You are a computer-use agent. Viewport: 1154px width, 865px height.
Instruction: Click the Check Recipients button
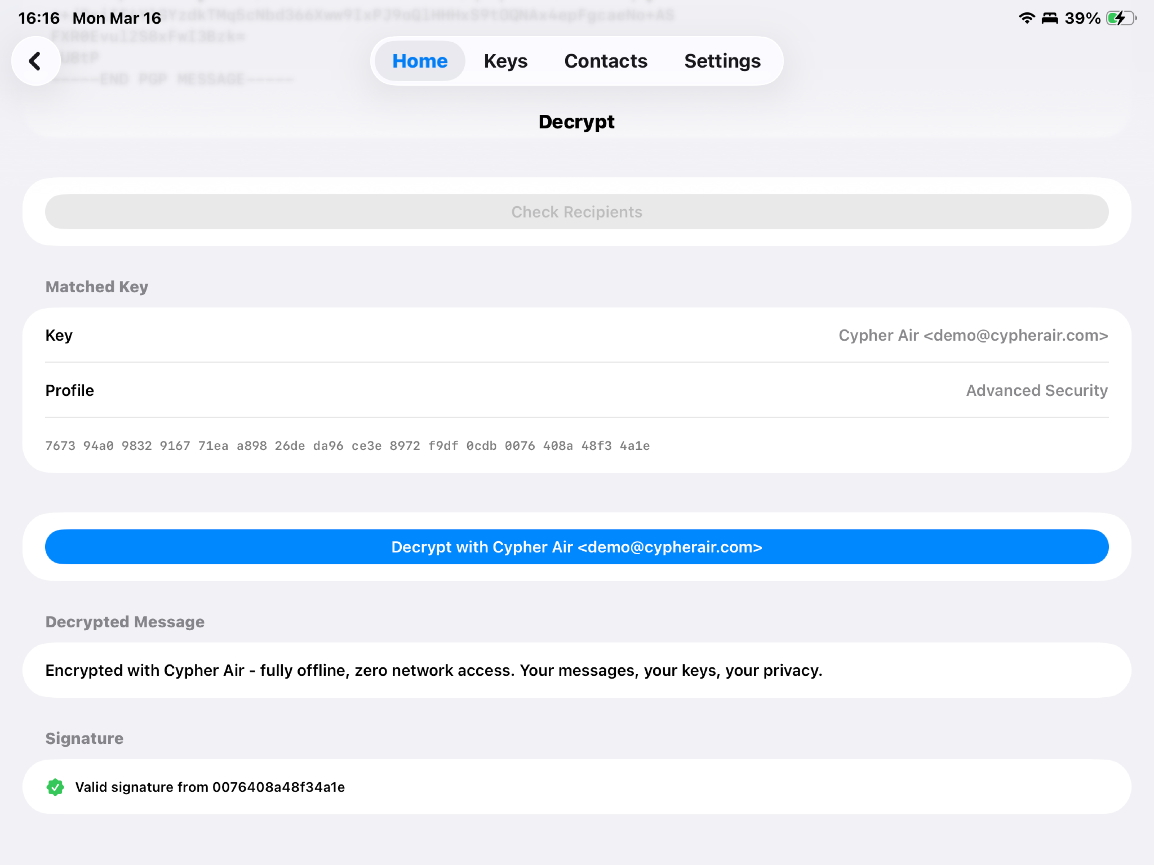(577, 212)
